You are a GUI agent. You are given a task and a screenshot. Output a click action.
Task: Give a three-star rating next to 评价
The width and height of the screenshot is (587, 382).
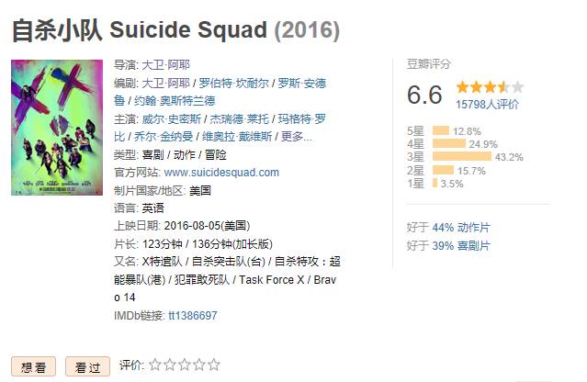(184, 365)
